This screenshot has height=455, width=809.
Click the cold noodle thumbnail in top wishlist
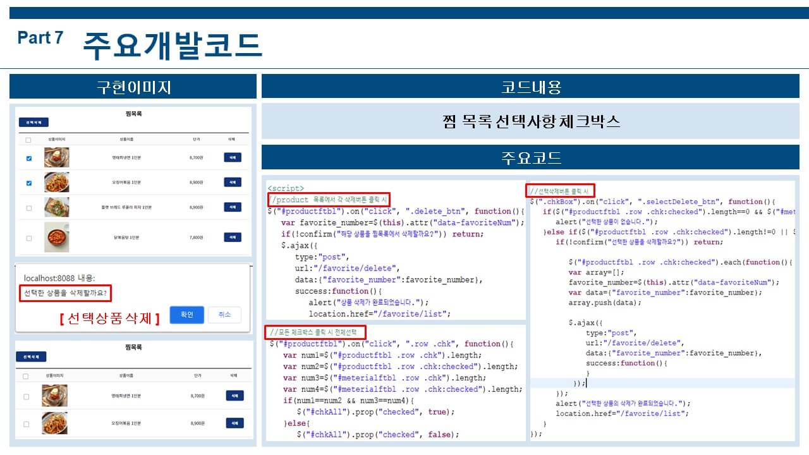pos(56,157)
